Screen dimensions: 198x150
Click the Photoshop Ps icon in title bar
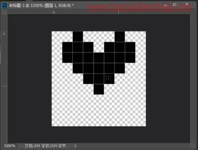click(5, 5)
